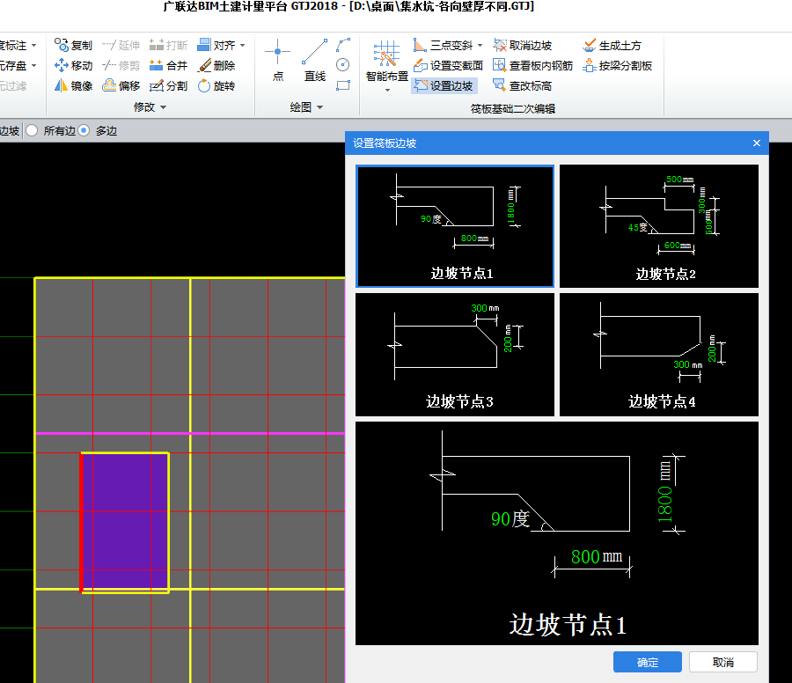Click the 三点变斜 tool
The height and width of the screenshot is (683, 792).
(443, 46)
